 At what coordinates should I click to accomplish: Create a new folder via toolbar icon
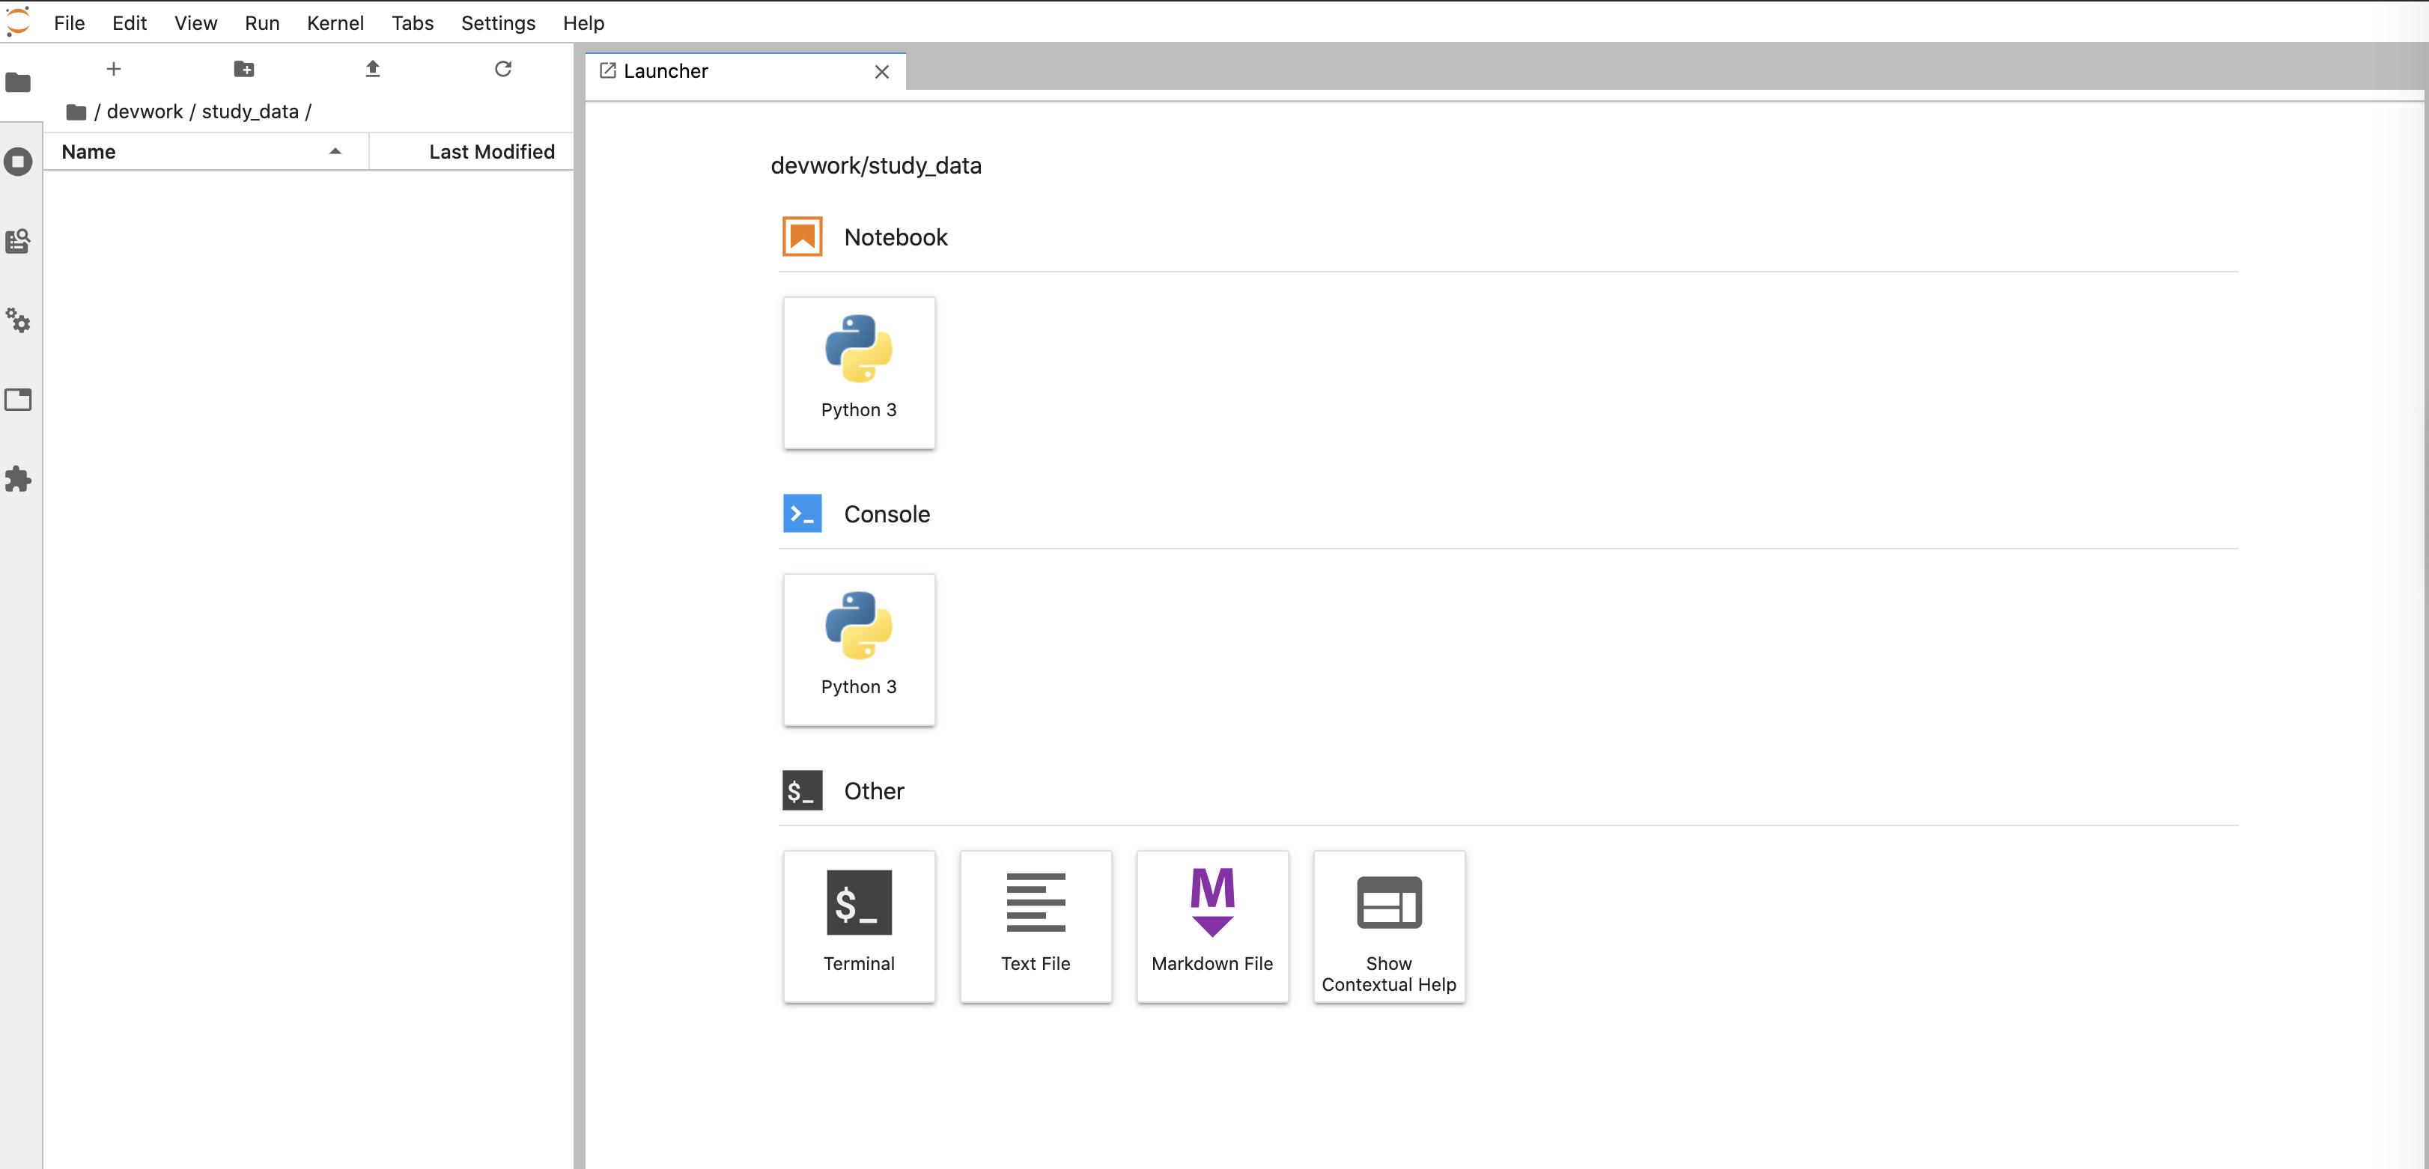tap(243, 69)
